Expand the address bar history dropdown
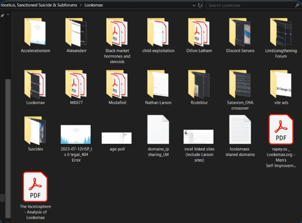302x223 pixels. tap(193, 5)
